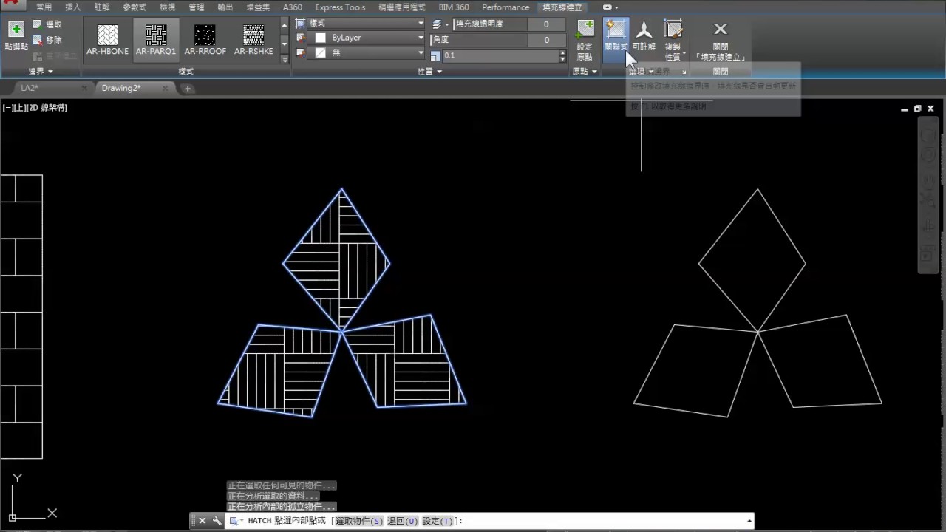
Task: Open the 複製性質 dropdown arrow
Action: 684,53
